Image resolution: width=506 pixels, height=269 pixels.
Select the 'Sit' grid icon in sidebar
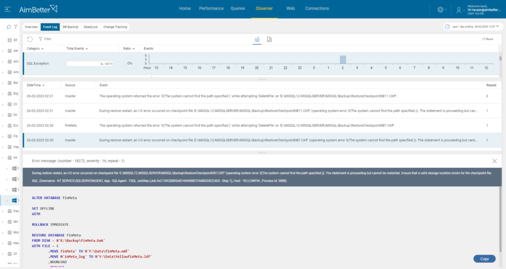pyautogui.click(x=9, y=40)
